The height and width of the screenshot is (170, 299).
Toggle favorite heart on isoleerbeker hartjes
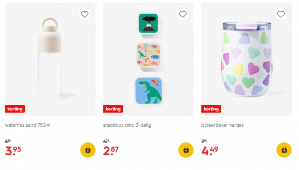281,14
